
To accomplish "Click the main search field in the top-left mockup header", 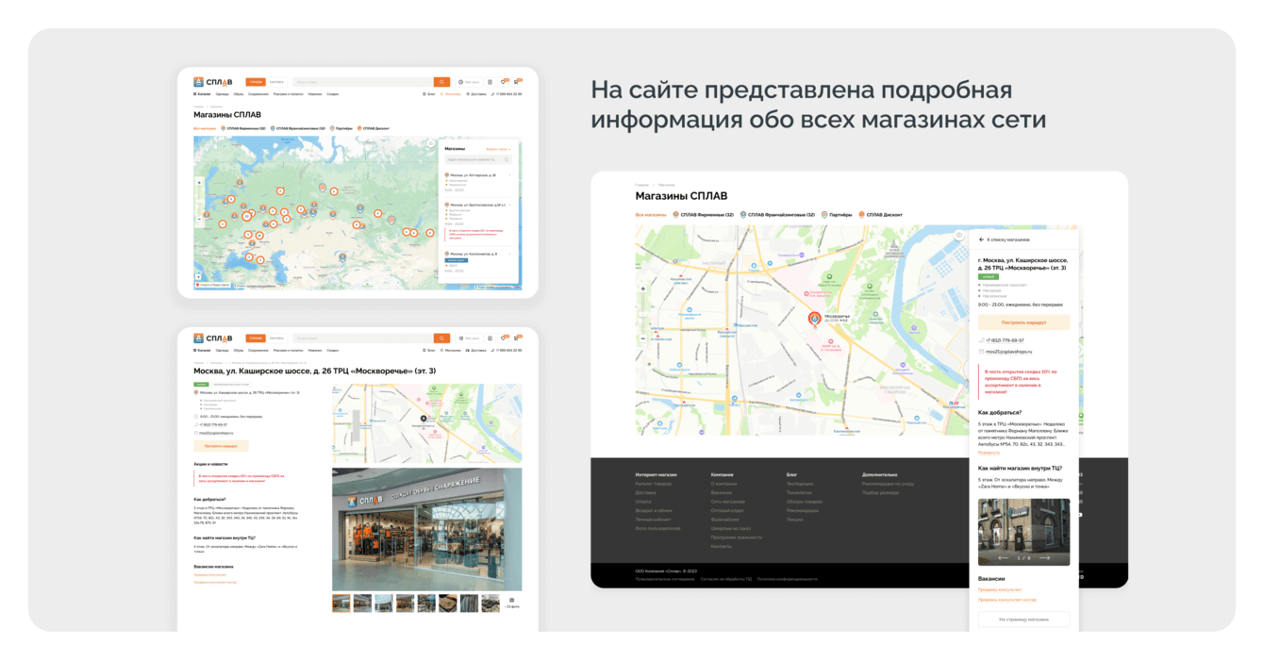I will 363,82.
